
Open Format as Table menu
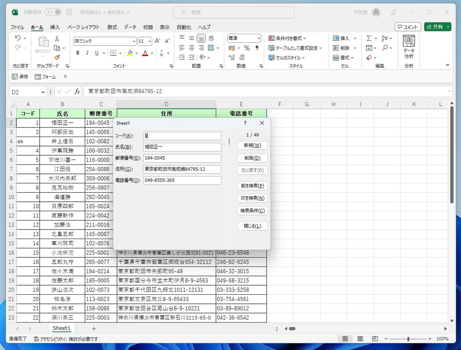(295, 48)
